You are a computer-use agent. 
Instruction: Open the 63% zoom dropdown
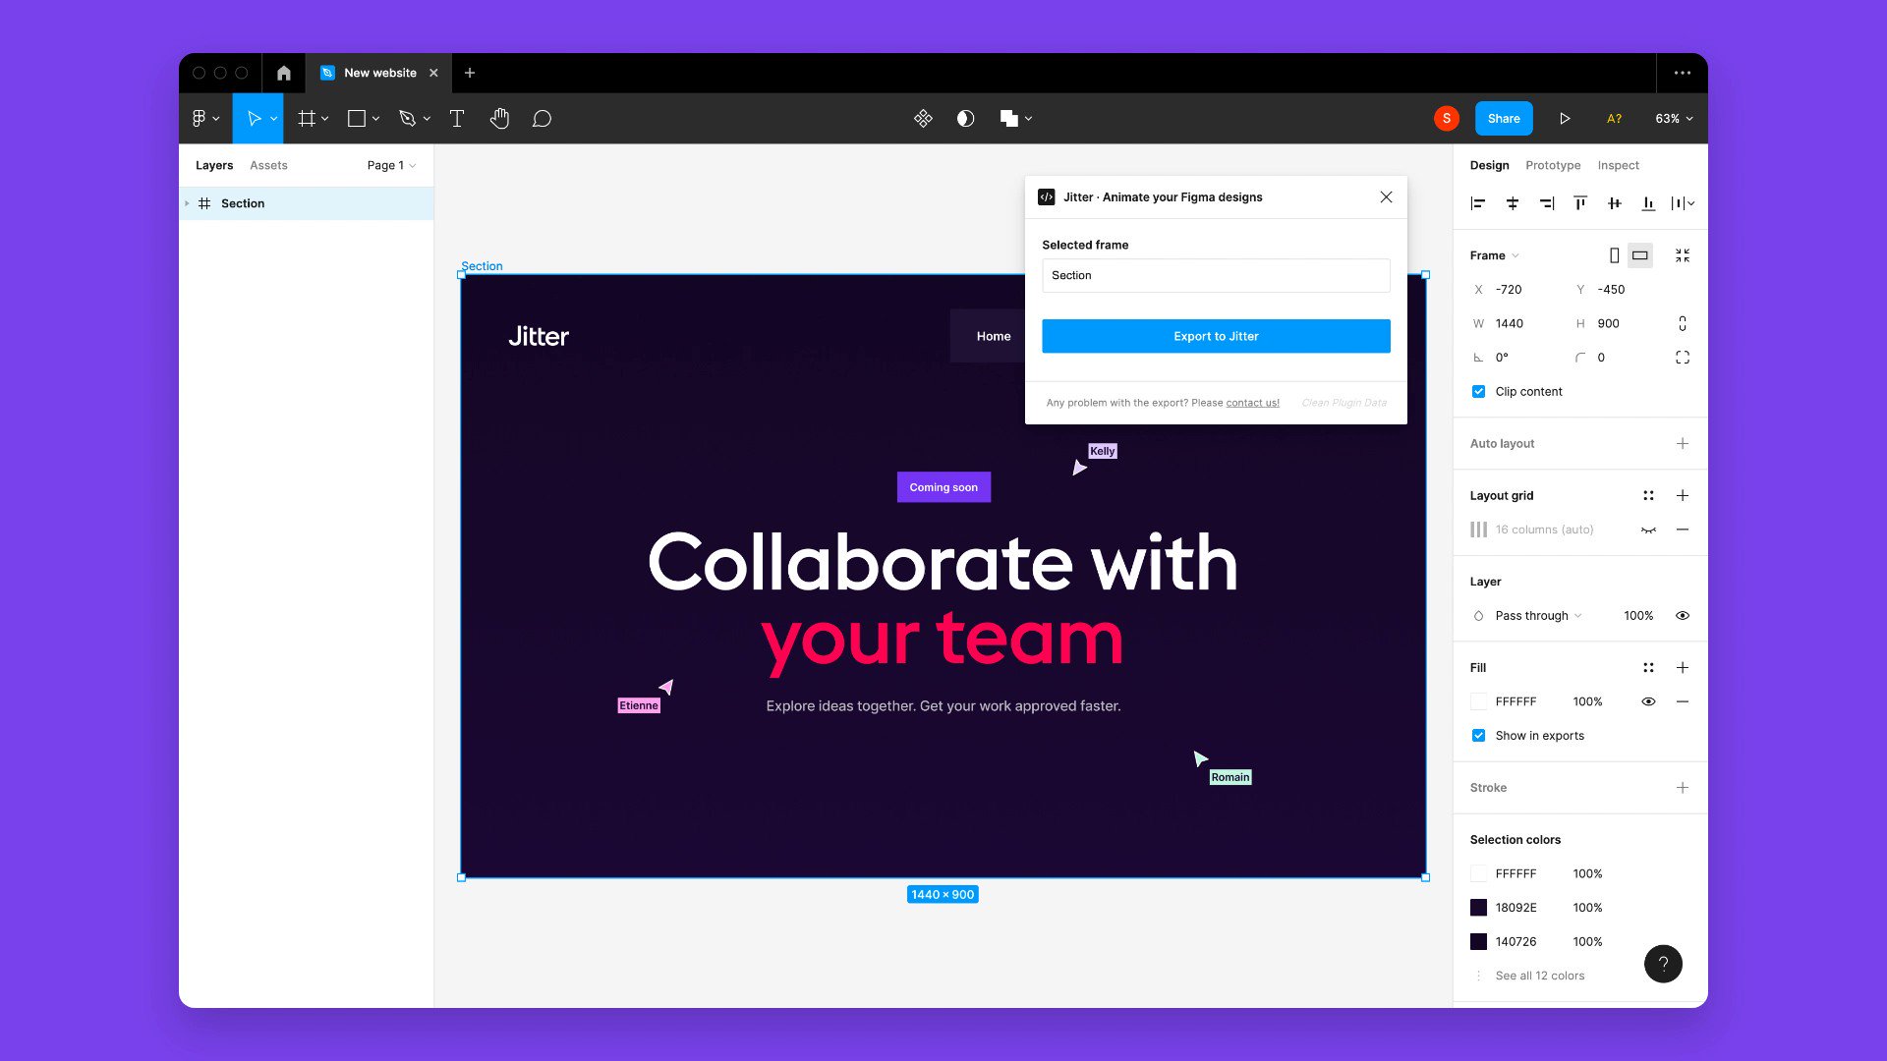tap(1674, 119)
